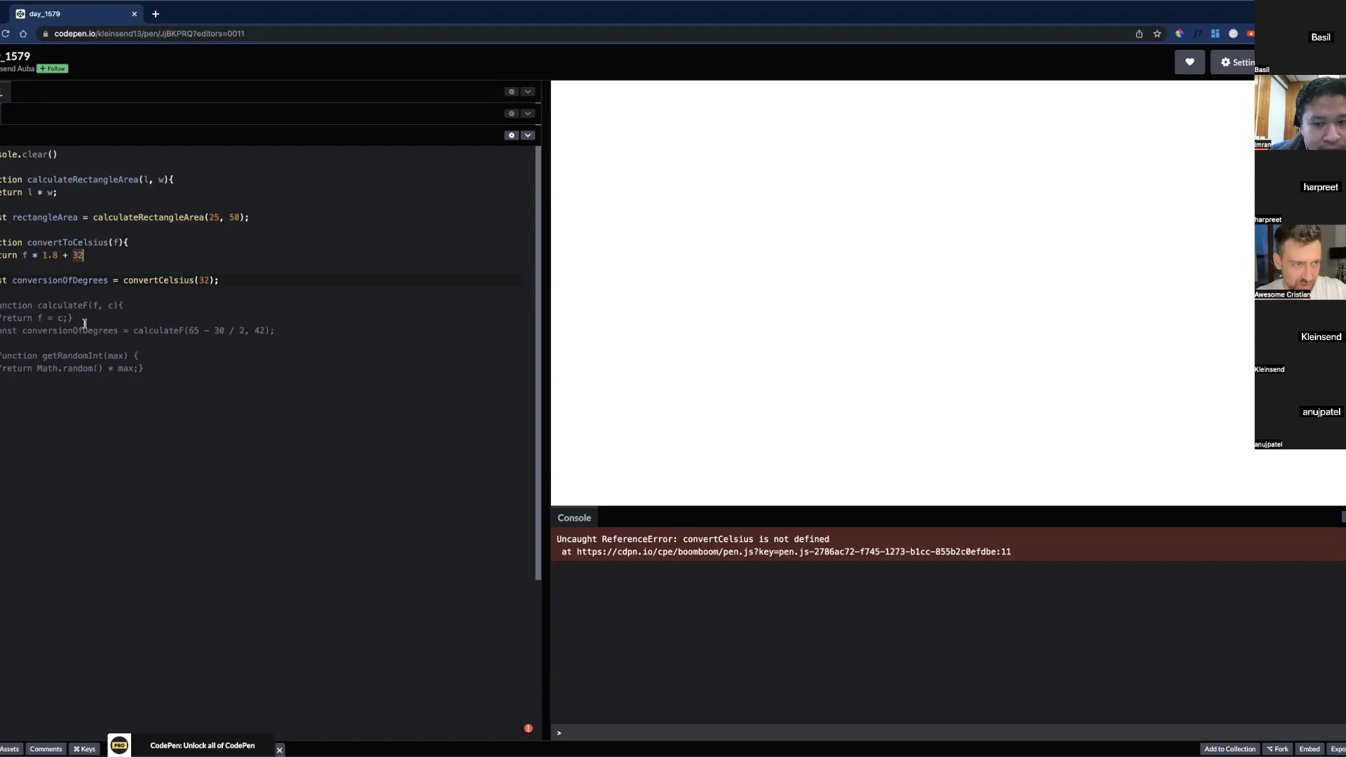Screen dimensions: 1346x757
Task: Dismiss the CodePen PRO promo banner
Action: [x=280, y=750]
